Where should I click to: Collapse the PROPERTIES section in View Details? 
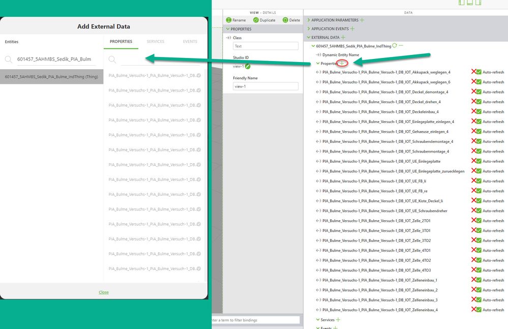tap(228, 29)
